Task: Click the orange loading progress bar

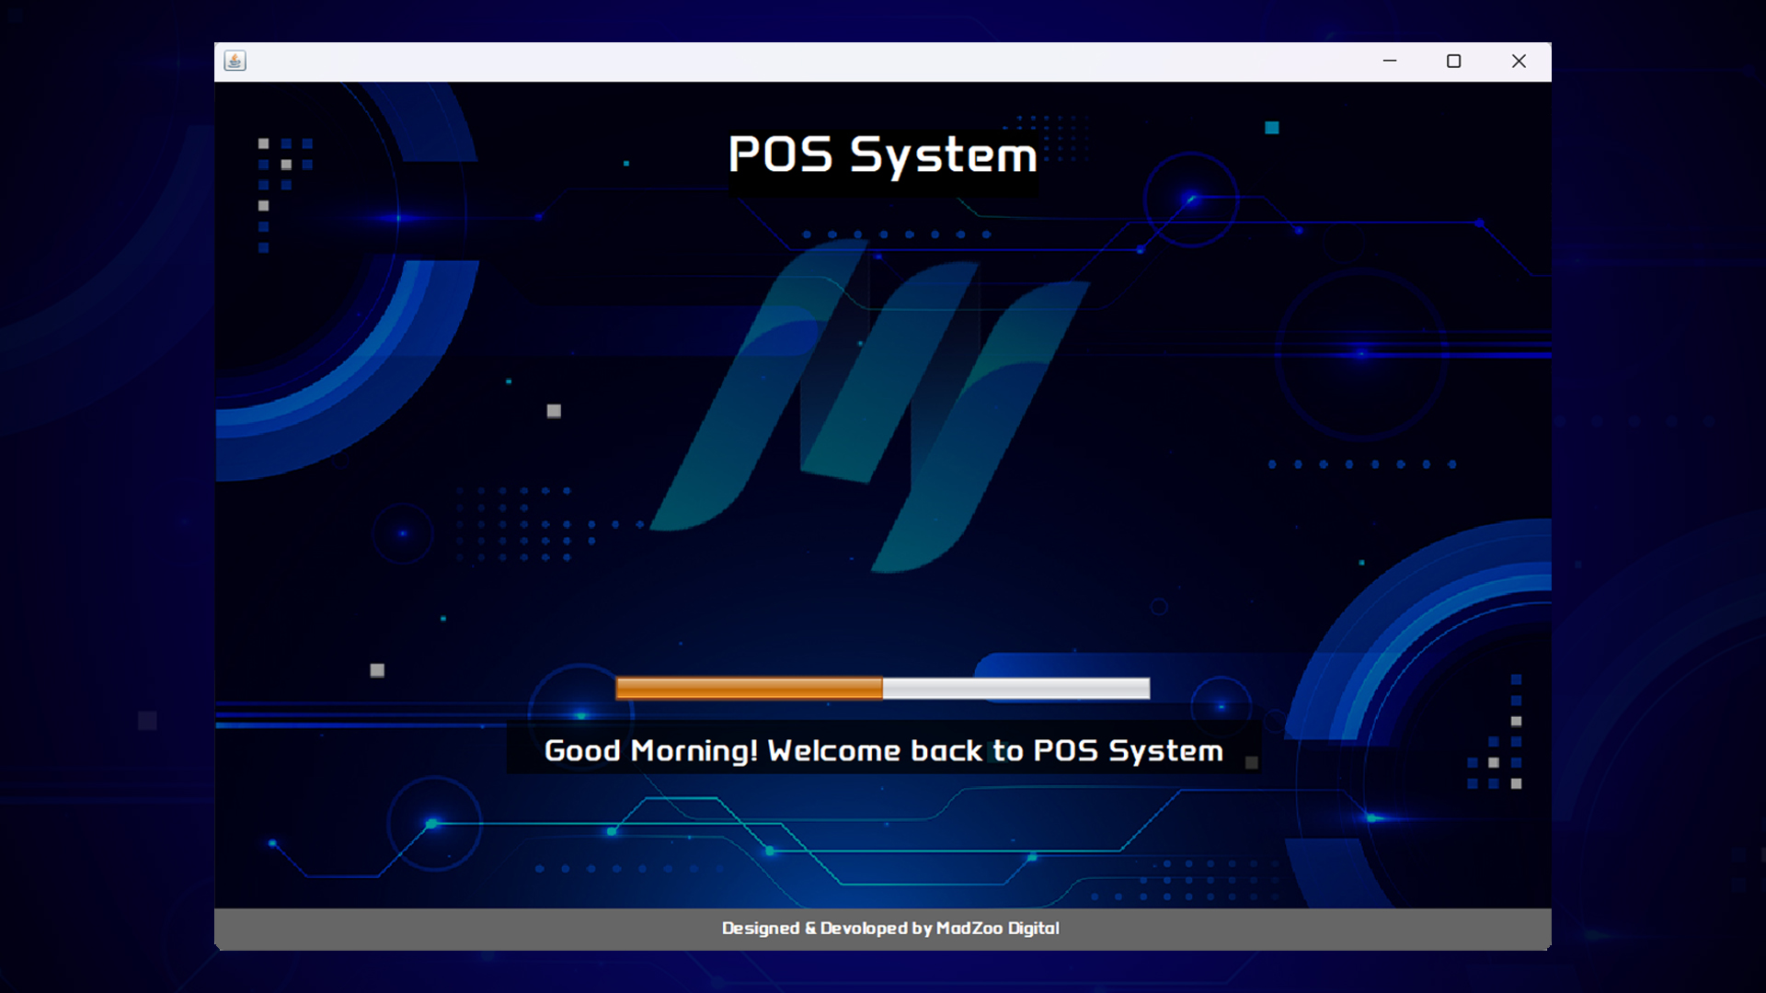Action: 883,689
